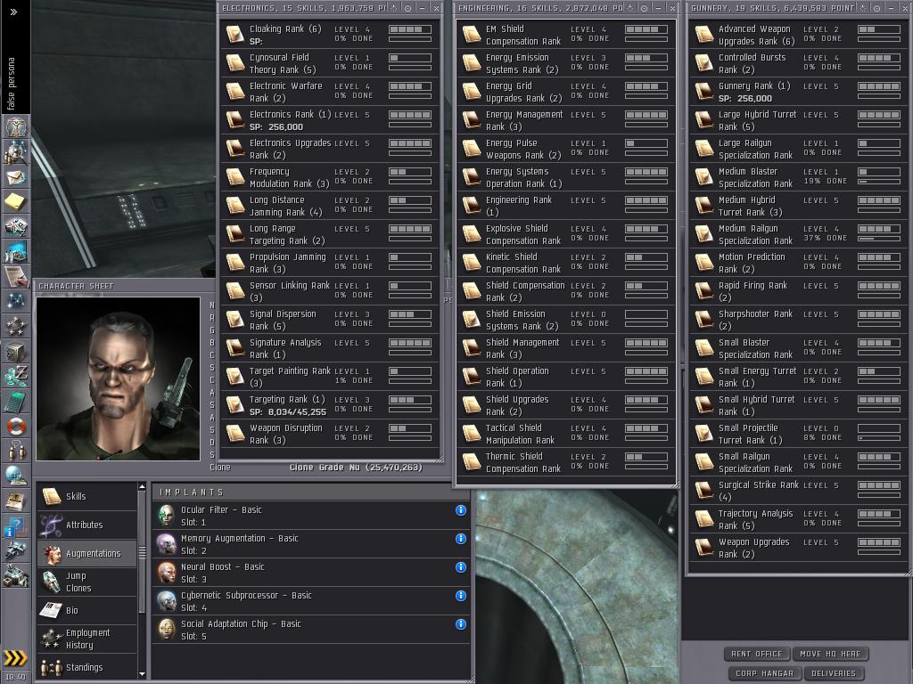
Task: Select the Augmentations tab
Action: (87, 553)
